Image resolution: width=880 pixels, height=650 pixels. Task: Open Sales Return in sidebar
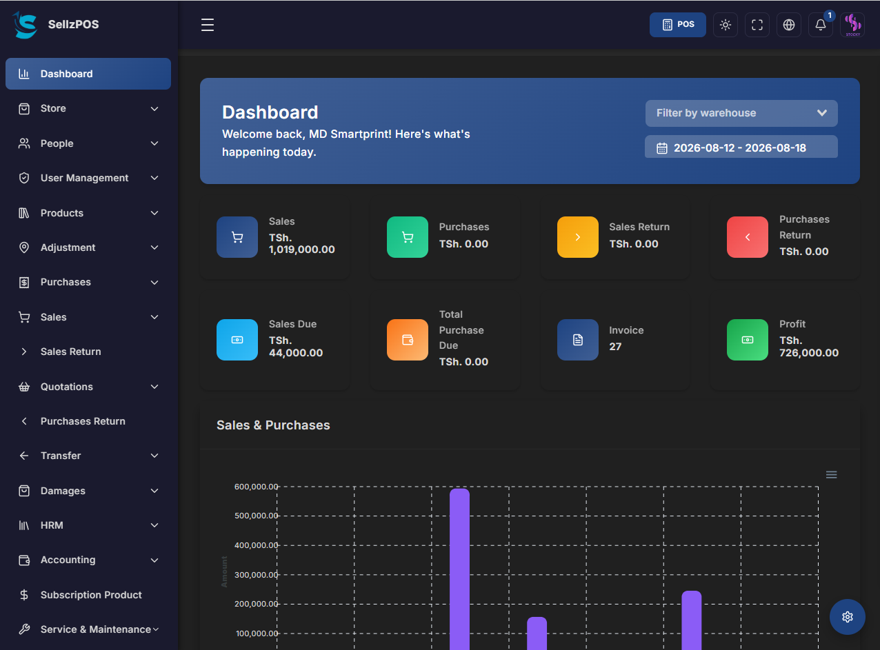(88, 352)
